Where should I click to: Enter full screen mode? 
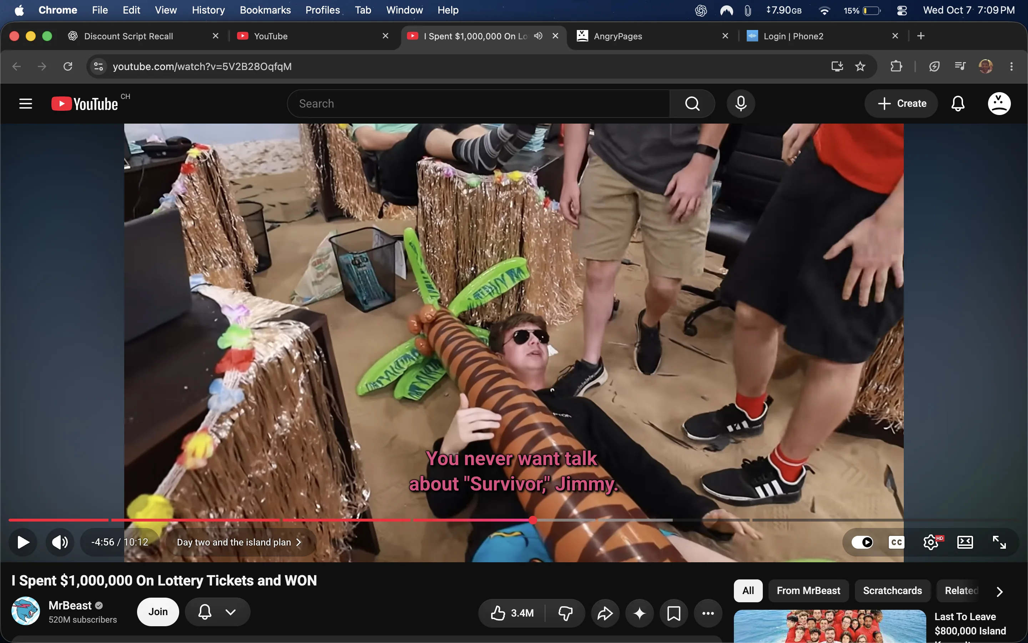coord(999,542)
